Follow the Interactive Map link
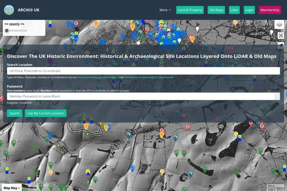 [87, 77]
